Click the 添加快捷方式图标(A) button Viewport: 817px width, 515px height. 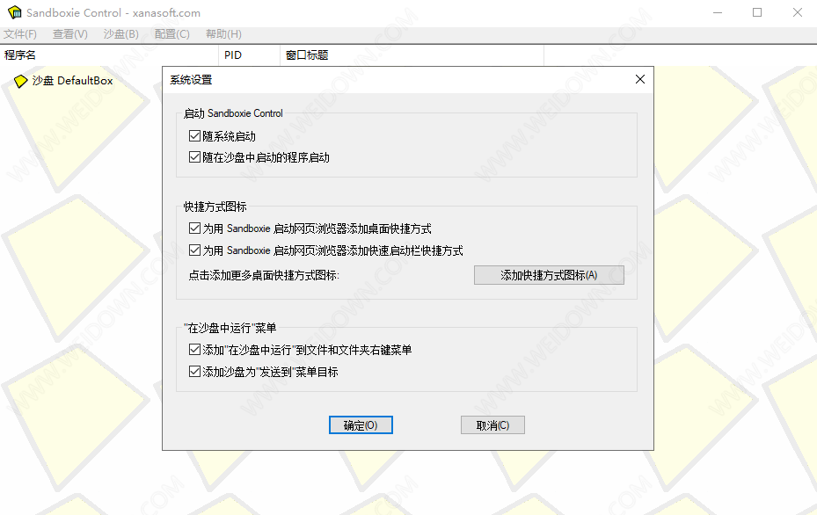click(549, 275)
